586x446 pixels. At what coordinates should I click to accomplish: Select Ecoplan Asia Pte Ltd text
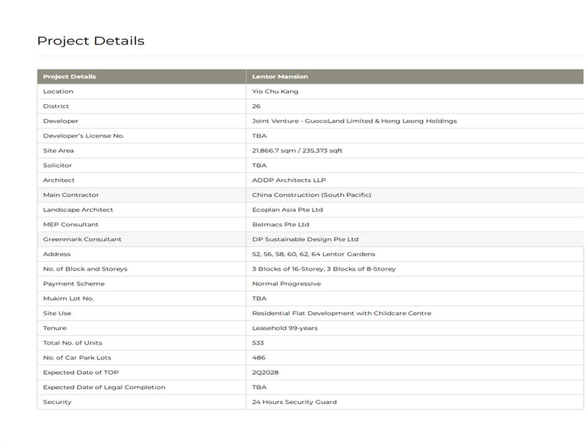[x=287, y=210]
